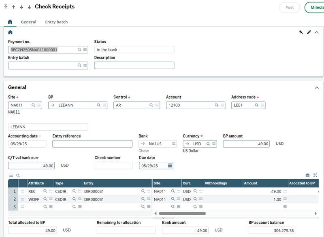Click the pencil edit icon
Image resolution: width=324 pixels, height=237 pixels.
[x=309, y=32]
